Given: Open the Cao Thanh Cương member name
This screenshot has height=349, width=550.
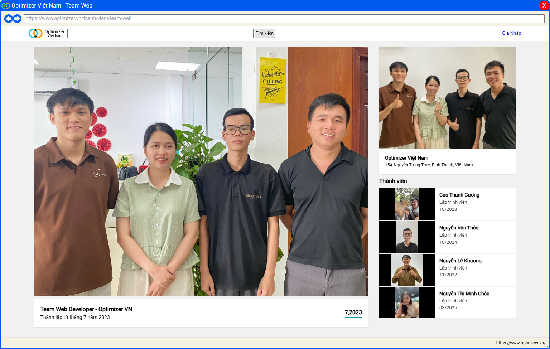Looking at the screenshot, I should click(459, 195).
